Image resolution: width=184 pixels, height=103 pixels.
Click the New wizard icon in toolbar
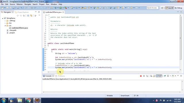[x=2, y=8]
